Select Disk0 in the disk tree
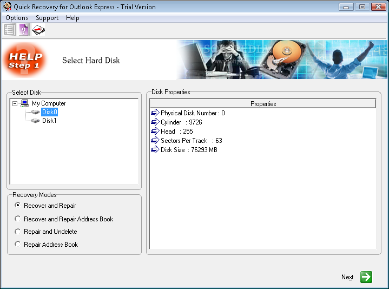The width and height of the screenshot is (389, 289). 50,112
